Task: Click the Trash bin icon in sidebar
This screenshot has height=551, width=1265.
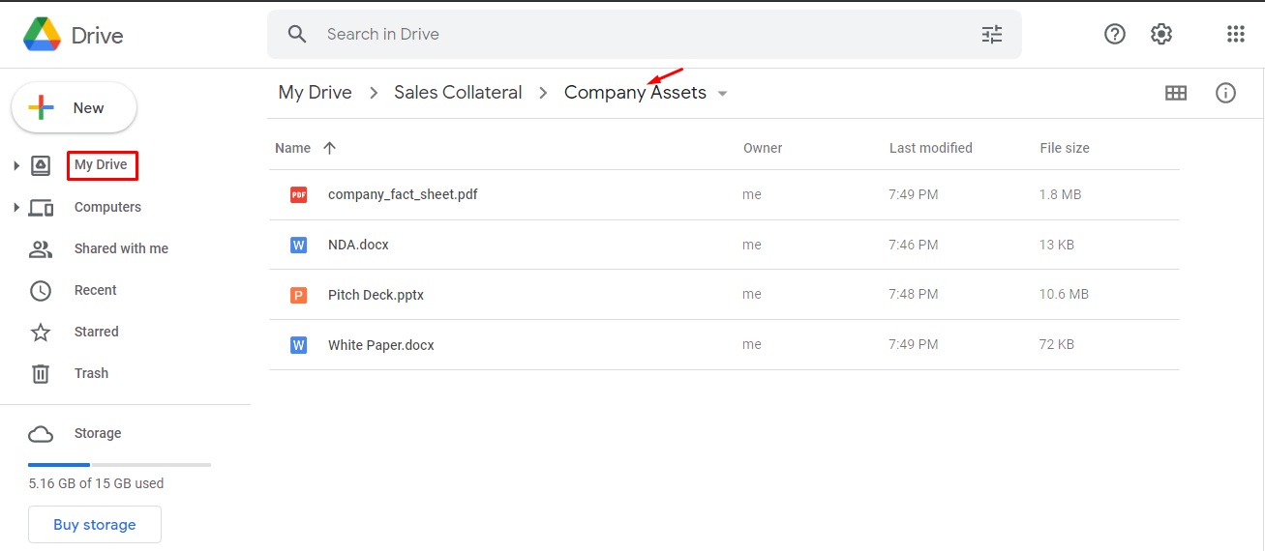Action: [41, 373]
